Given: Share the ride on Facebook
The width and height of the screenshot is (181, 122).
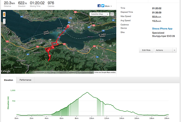Looking at the screenshot, I should (x=99, y=6).
